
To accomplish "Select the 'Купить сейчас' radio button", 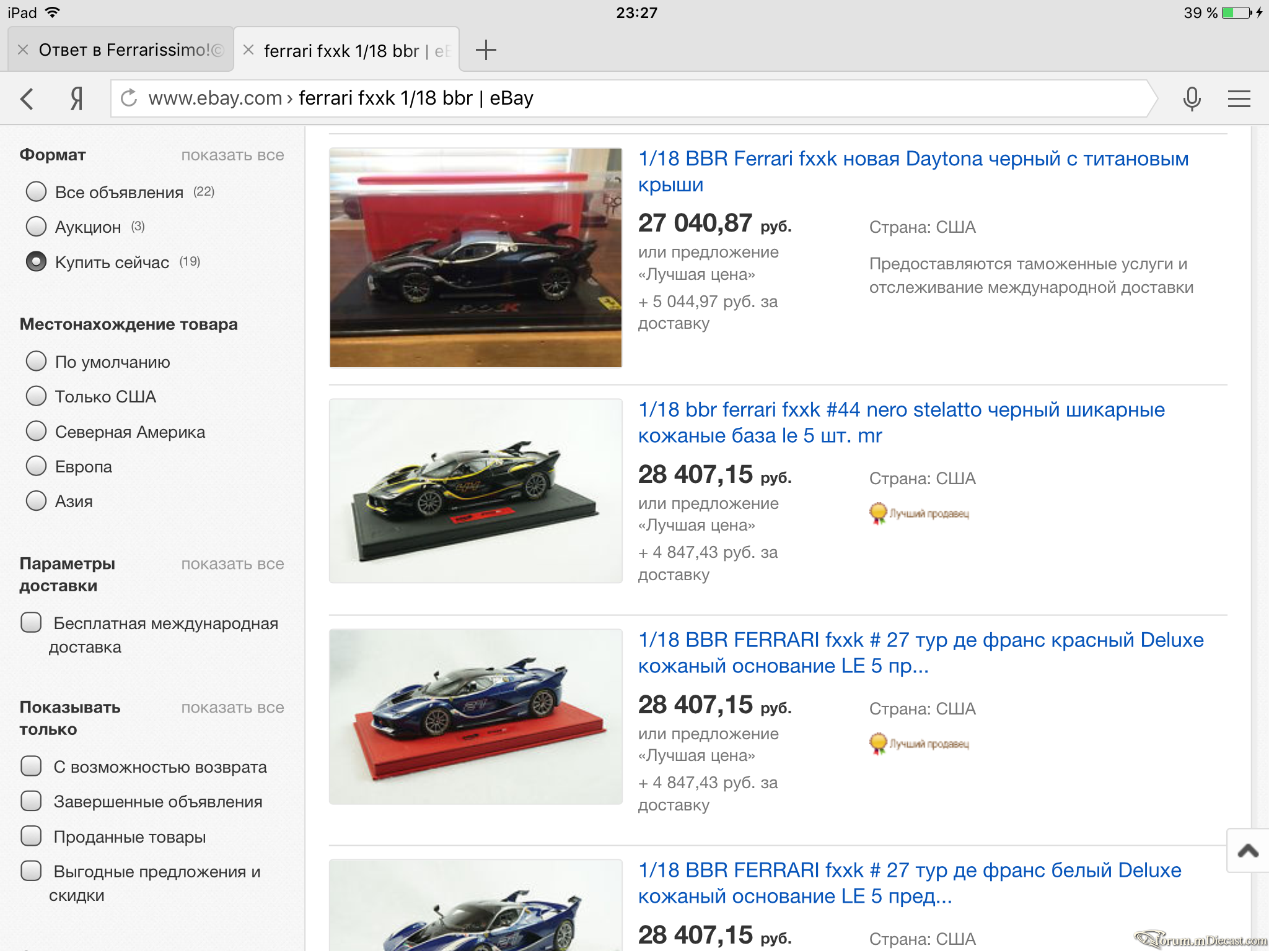I will pyautogui.click(x=37, y=262).
